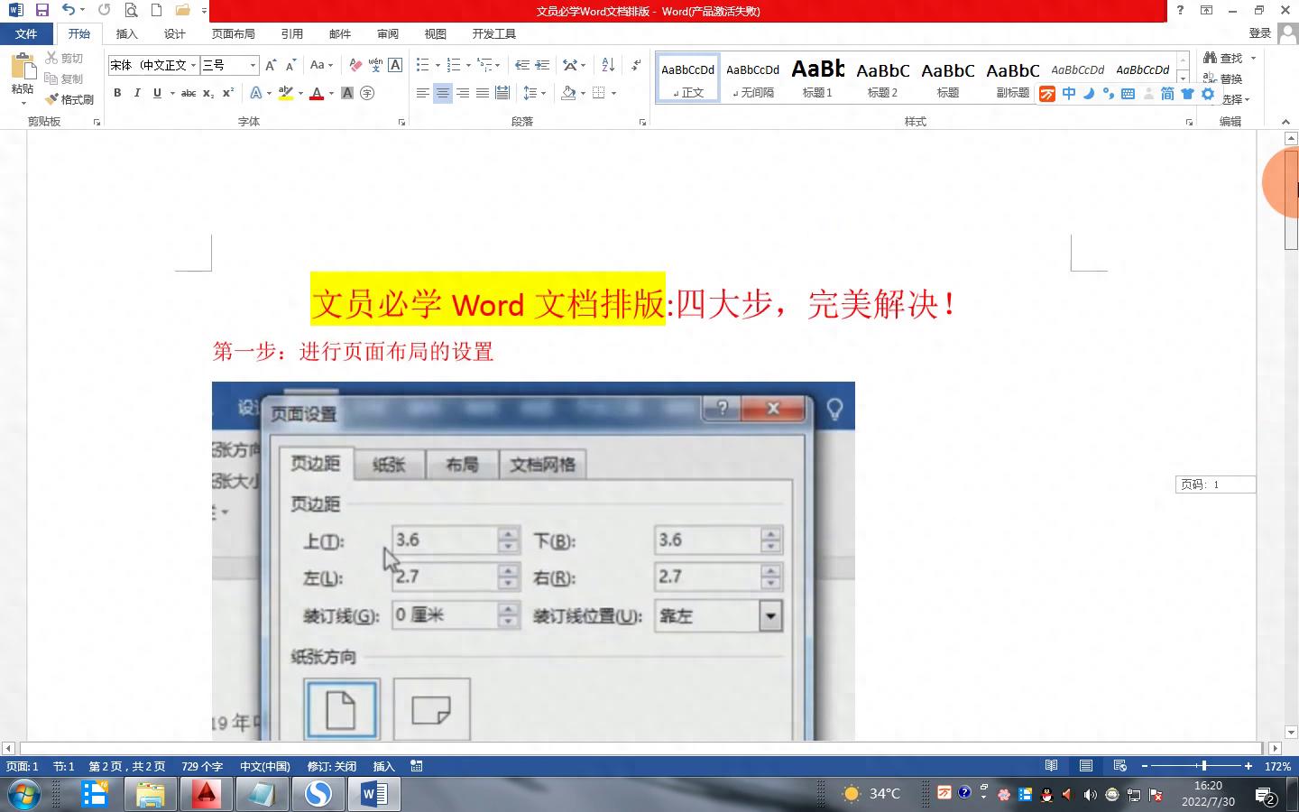Click the Format Painter (格式刷) button
Image resolution: width=1299 pixels, height=812 pixels.
coord(69,99)
